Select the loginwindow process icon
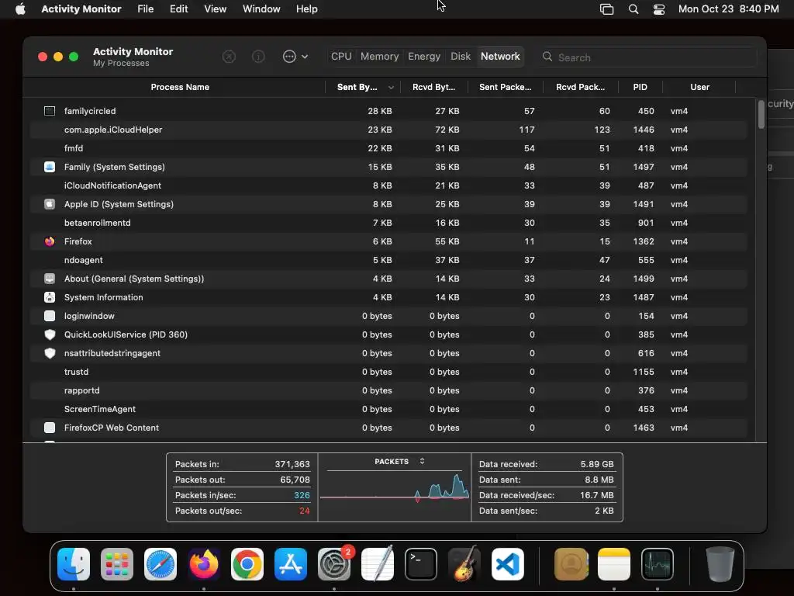Screen dimensions: 794x596 50,316
